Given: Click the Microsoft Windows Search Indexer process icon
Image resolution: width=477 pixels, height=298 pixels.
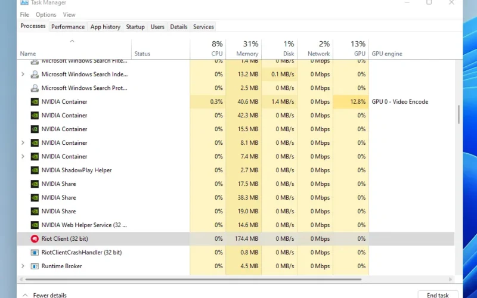Looking at the screenshot, I should point(35,74).
